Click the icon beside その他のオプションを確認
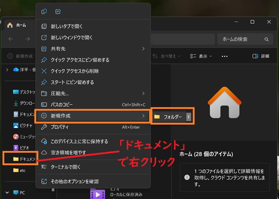 click(x=44, y=181)
